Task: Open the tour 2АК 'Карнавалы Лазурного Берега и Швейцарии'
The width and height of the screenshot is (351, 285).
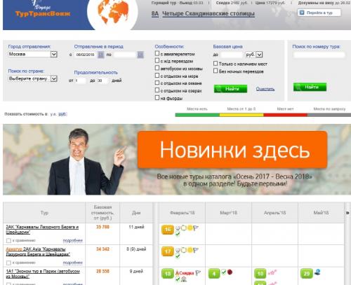Action: pos(42,230)
